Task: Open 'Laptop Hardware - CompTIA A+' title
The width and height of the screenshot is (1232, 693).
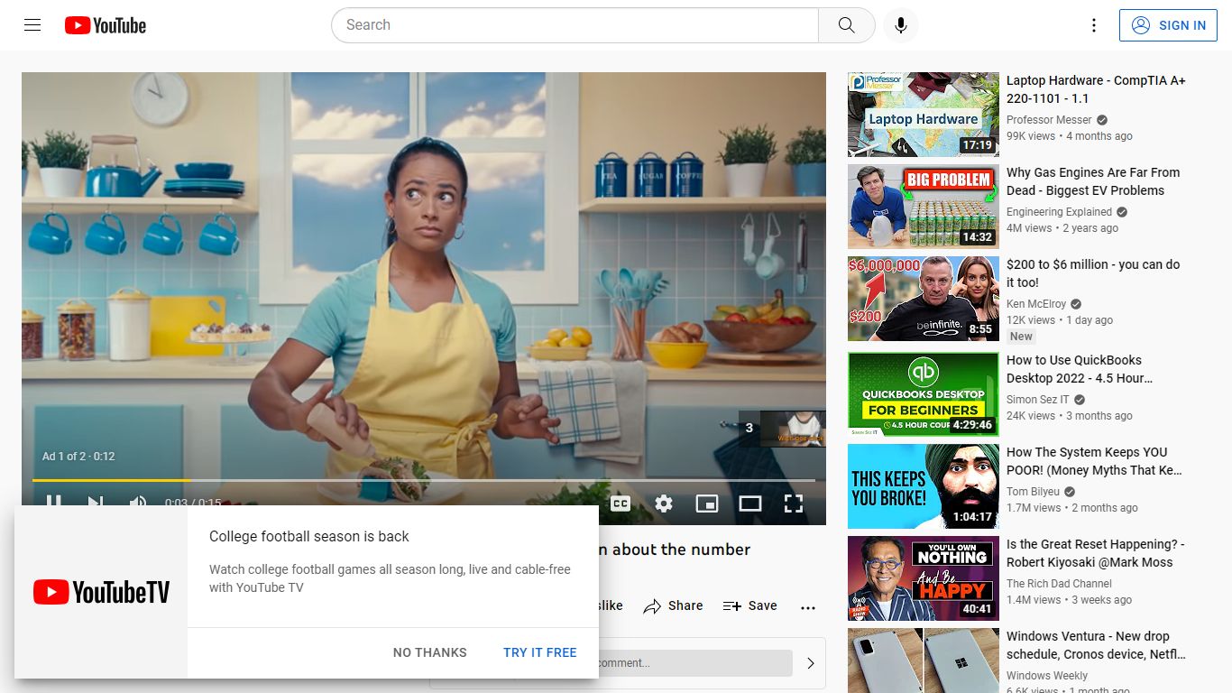Action: (x=1096, y=89)
